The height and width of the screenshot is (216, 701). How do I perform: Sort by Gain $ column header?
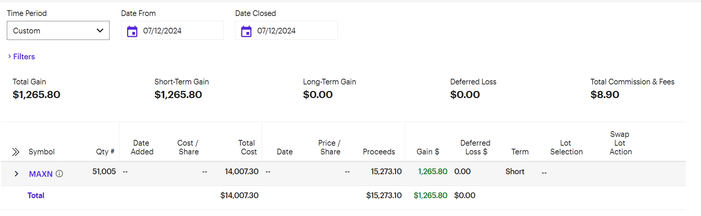click(x=428, y=152)
